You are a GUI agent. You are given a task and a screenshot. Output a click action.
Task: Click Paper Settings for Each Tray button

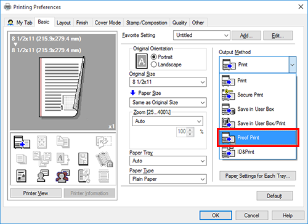(257, 176)
